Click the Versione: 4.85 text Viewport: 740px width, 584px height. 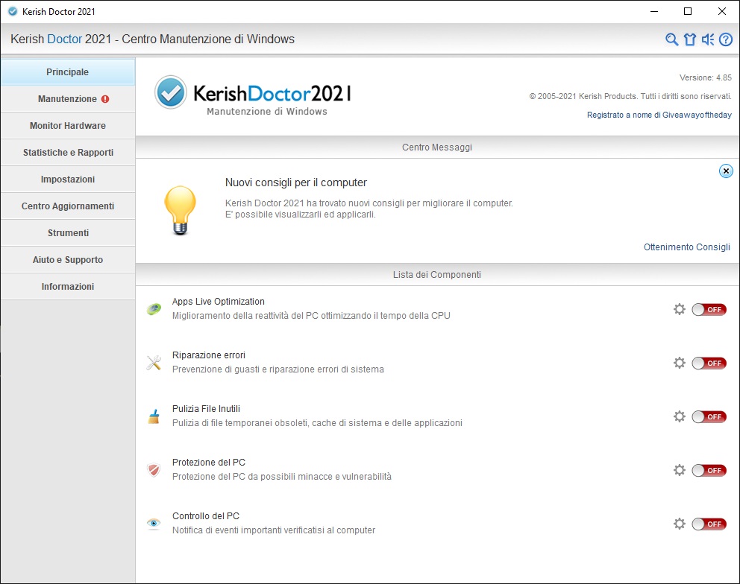(x=706, y=77)
